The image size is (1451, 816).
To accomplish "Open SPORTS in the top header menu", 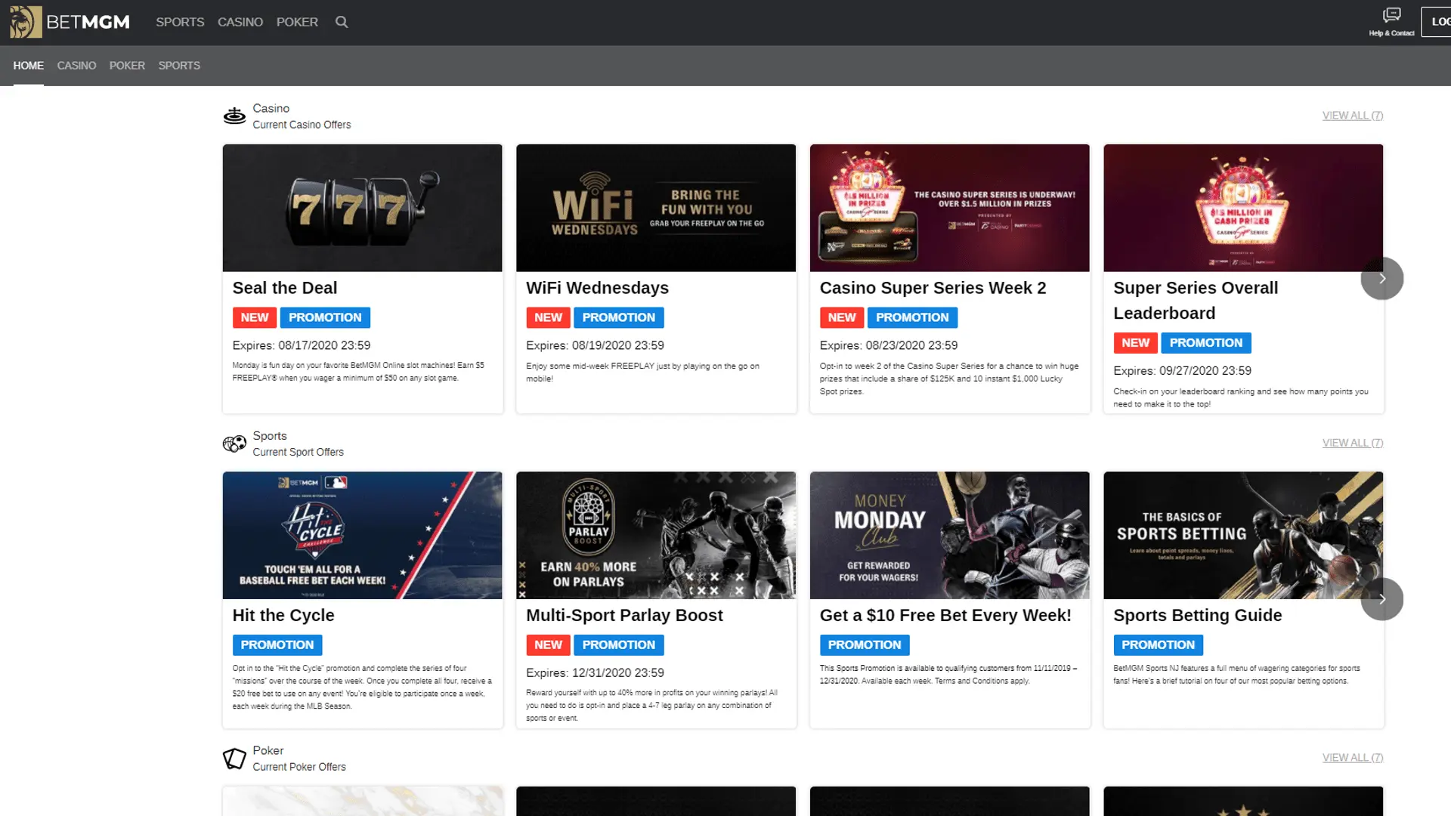I will point(180,22).
